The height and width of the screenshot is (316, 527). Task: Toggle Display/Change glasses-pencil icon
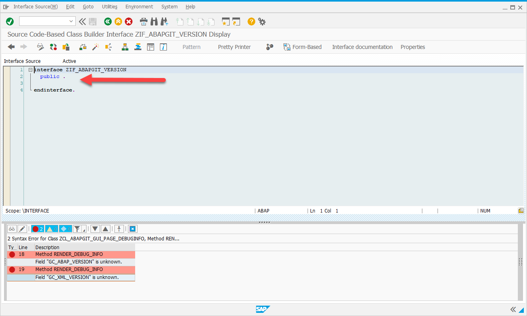tap(40, 47)
